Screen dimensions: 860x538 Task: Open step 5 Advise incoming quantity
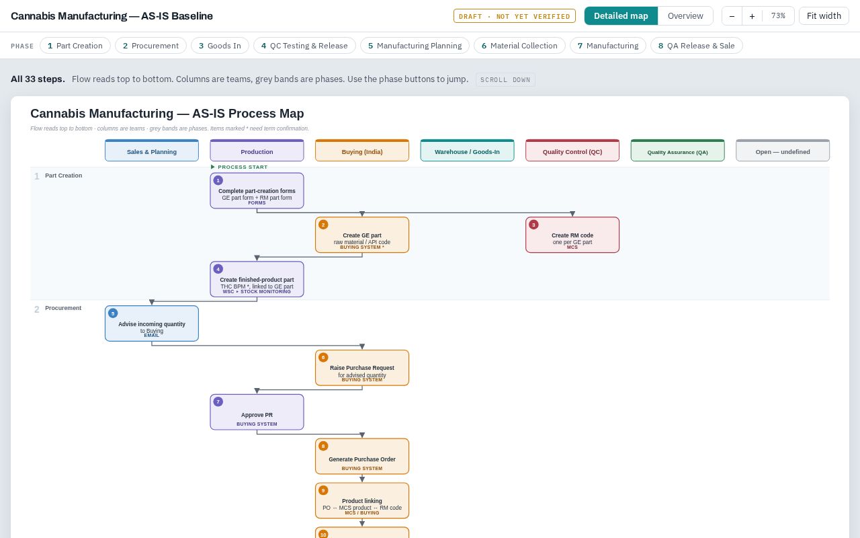click(x=152, y=323)
